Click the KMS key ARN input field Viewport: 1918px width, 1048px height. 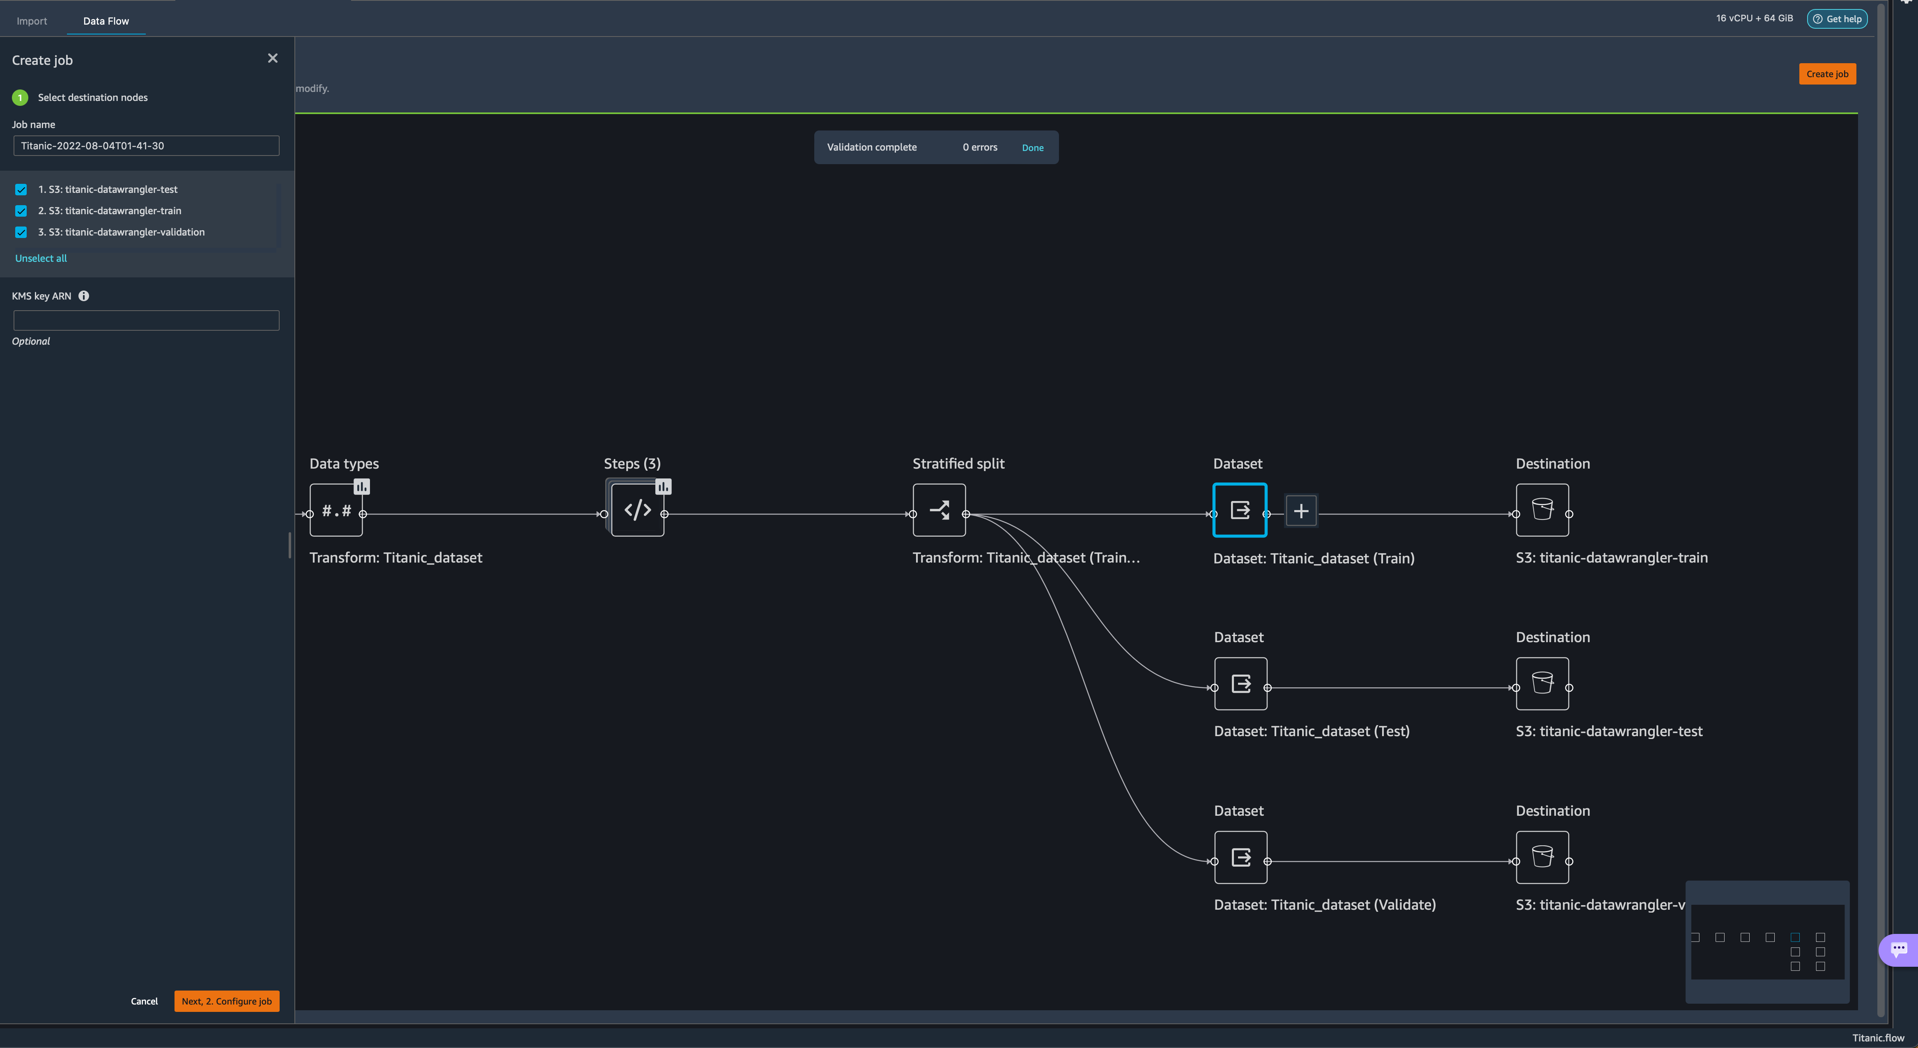(x=146, y=320)
